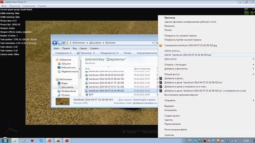Click the Adobe Flash Player title bar icon
255x143 pixels.
click(x=2, y=2)
